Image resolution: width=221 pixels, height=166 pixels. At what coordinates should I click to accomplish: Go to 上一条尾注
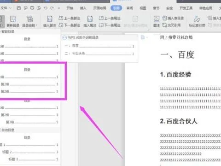point(110,18)
